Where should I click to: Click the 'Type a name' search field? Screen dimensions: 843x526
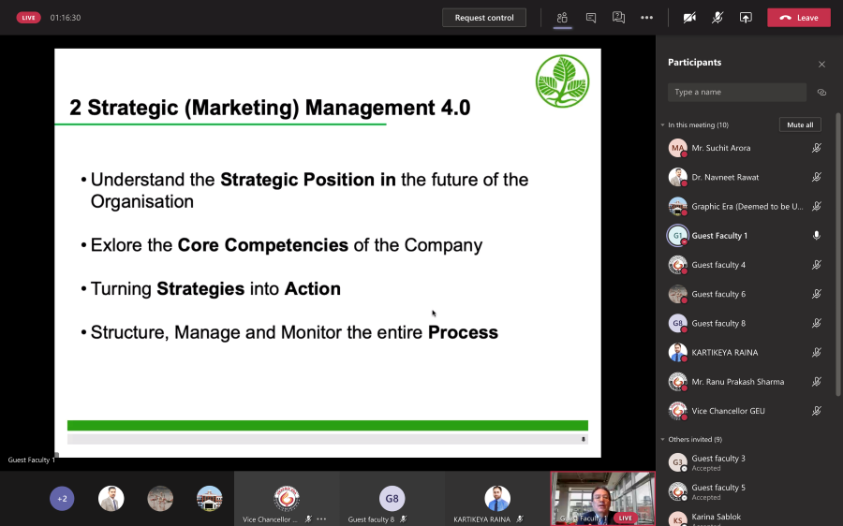(x=736, y=93)
